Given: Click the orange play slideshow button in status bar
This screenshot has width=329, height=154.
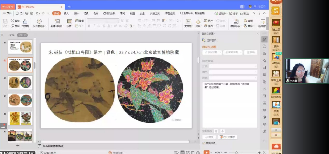Looking at the screenshot, I should (x=206, y=152).
